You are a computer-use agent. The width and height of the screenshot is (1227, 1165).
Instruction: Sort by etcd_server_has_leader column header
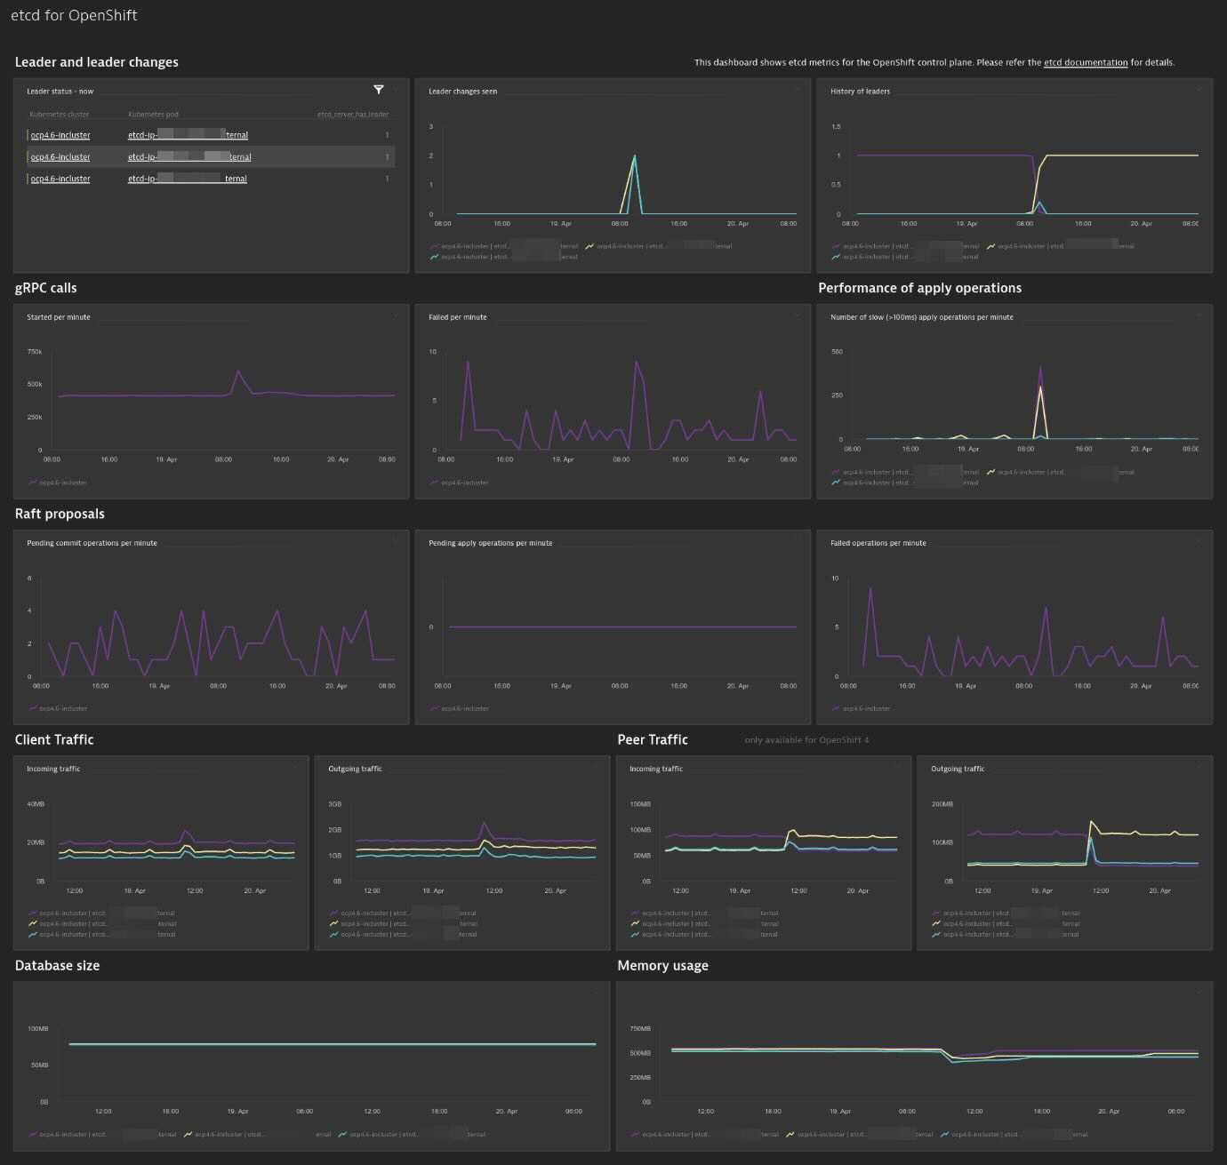click(353, 114)
